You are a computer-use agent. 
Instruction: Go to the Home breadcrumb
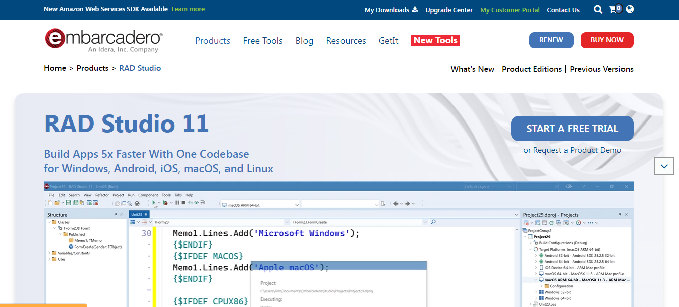(x=55, y=68)
